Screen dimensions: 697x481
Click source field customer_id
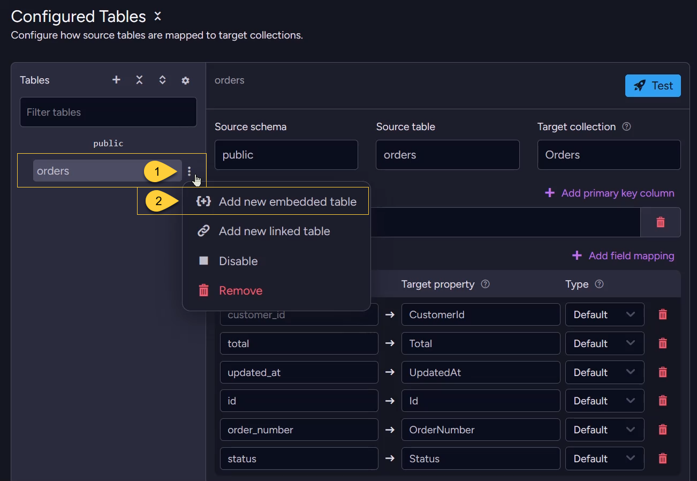coord(299,314)
